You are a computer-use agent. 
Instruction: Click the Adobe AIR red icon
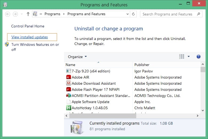(x=69, y=77)
